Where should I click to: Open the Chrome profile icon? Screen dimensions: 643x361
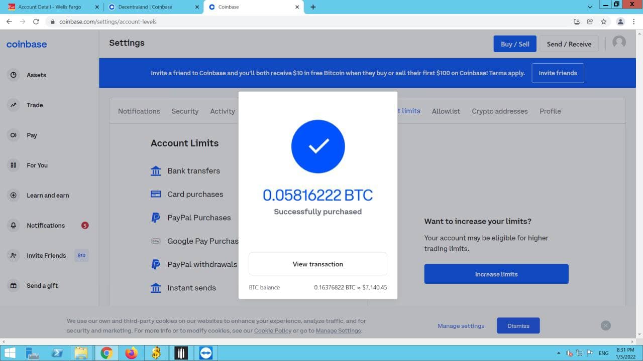click(x=620, y=22)
